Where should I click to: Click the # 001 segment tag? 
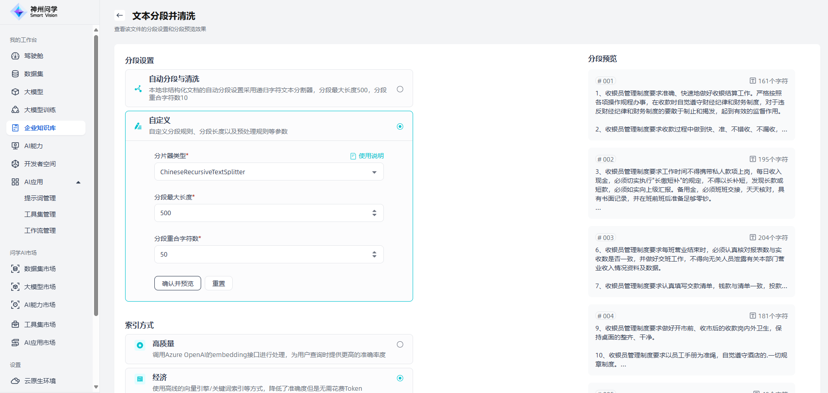pos(605,81)
